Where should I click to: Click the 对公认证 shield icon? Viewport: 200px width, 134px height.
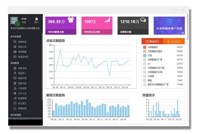(15, 93)
